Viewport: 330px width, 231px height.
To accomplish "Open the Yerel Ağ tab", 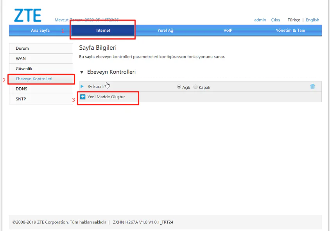I will coord(165,30).
